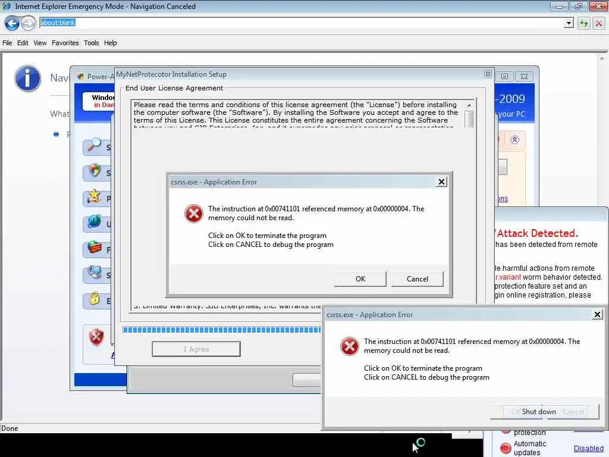Click the red Automatic updates status icon
609x457 pixels.
[x=506, y=448]
